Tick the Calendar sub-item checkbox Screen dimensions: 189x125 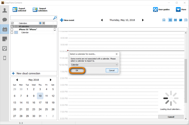12,32
